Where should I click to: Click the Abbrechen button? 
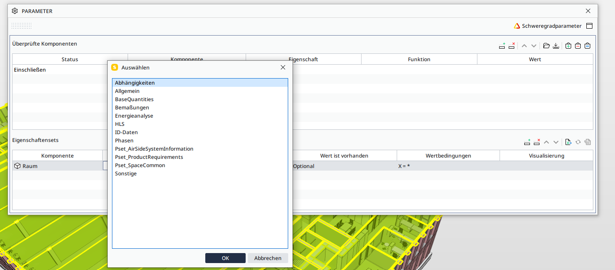tap(268, 258)
